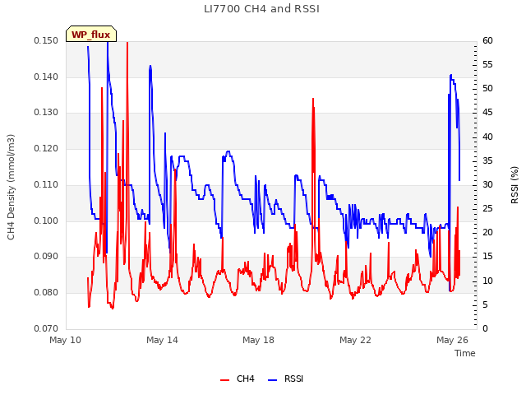
Task: Click the May 26 x-axis tick label
Action: pyautogui.click(x=452, y=340)
